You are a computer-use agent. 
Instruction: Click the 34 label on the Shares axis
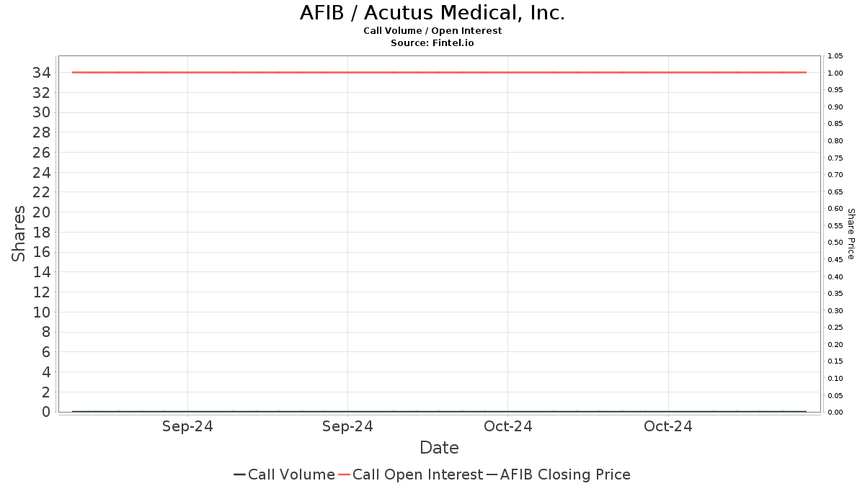(x=41, y=72)
